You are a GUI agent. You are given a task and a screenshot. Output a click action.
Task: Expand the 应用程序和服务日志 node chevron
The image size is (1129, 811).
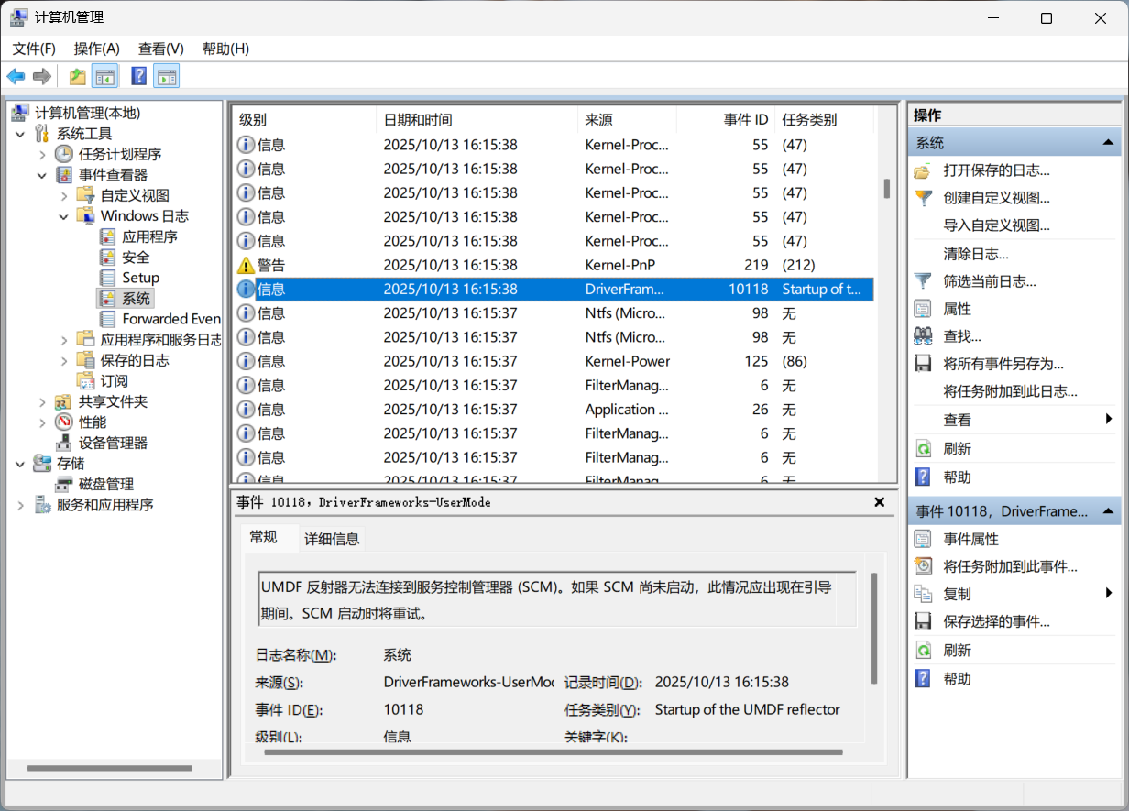pos(64,340)
